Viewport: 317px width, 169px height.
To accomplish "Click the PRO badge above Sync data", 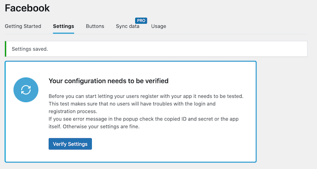I will (141, 20).
